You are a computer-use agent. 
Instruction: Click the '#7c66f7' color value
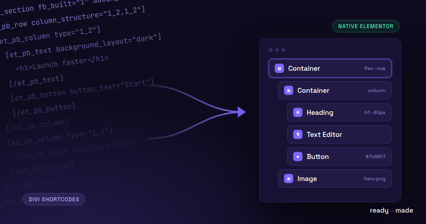pyautogui.click(x=376, y=156)
